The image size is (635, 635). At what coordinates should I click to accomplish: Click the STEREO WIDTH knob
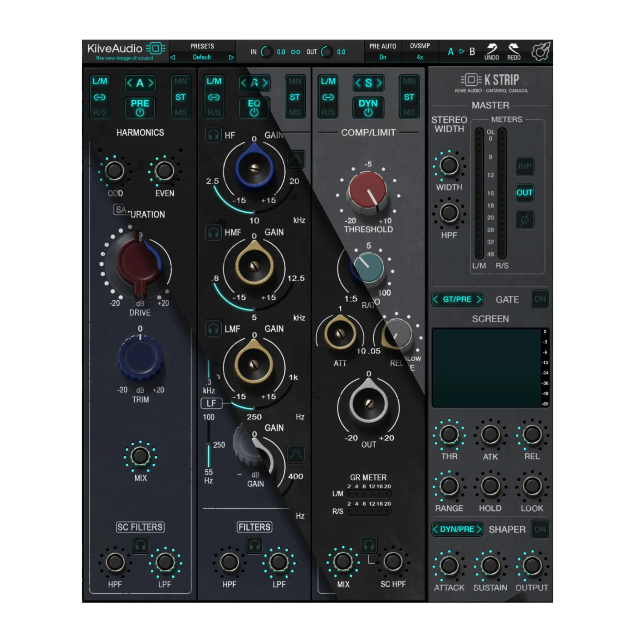[x=449, y=166]
